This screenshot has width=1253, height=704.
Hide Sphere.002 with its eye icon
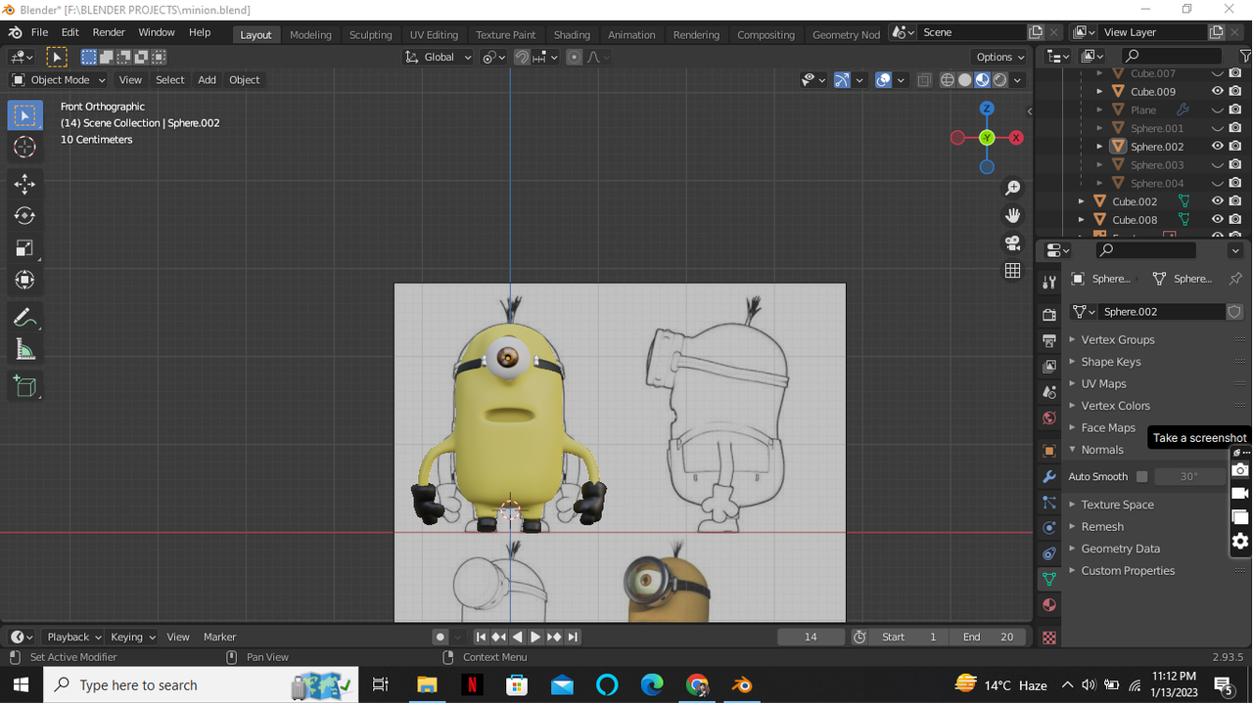[1218, 147]
